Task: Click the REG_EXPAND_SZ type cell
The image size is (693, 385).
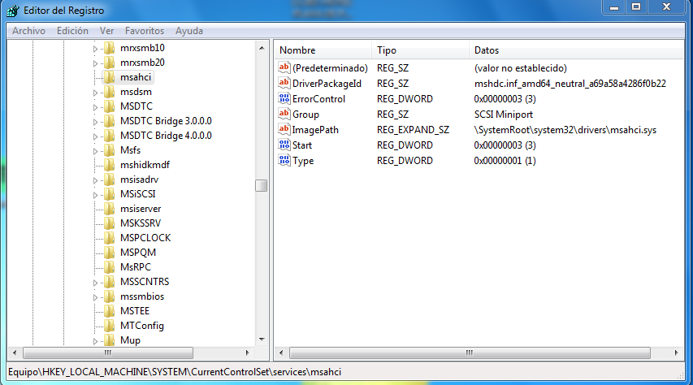Action: pyautogui.click(x=413, y=130)
